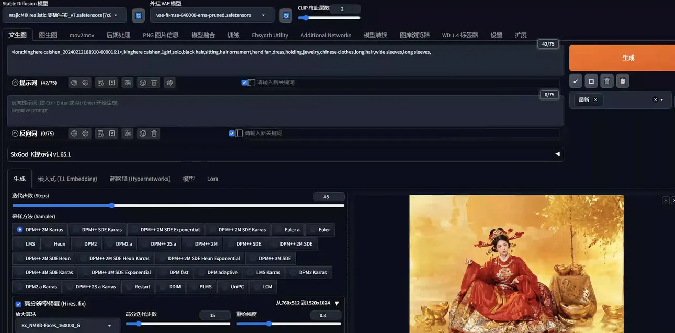675x333 pixels.
Task: Open the Stable Diffusion model dropdown
Action: (66, 15)
